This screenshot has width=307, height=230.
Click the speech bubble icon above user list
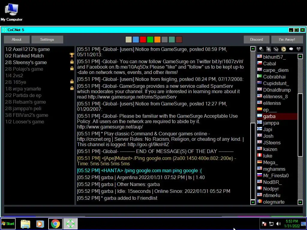pos(291,49)
